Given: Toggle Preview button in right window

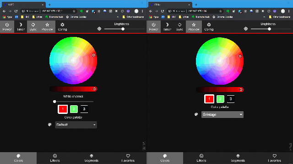Looking at the screenshot, I should tap(194, 26).
